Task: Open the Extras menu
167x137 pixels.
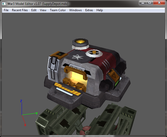Action: 89,10
